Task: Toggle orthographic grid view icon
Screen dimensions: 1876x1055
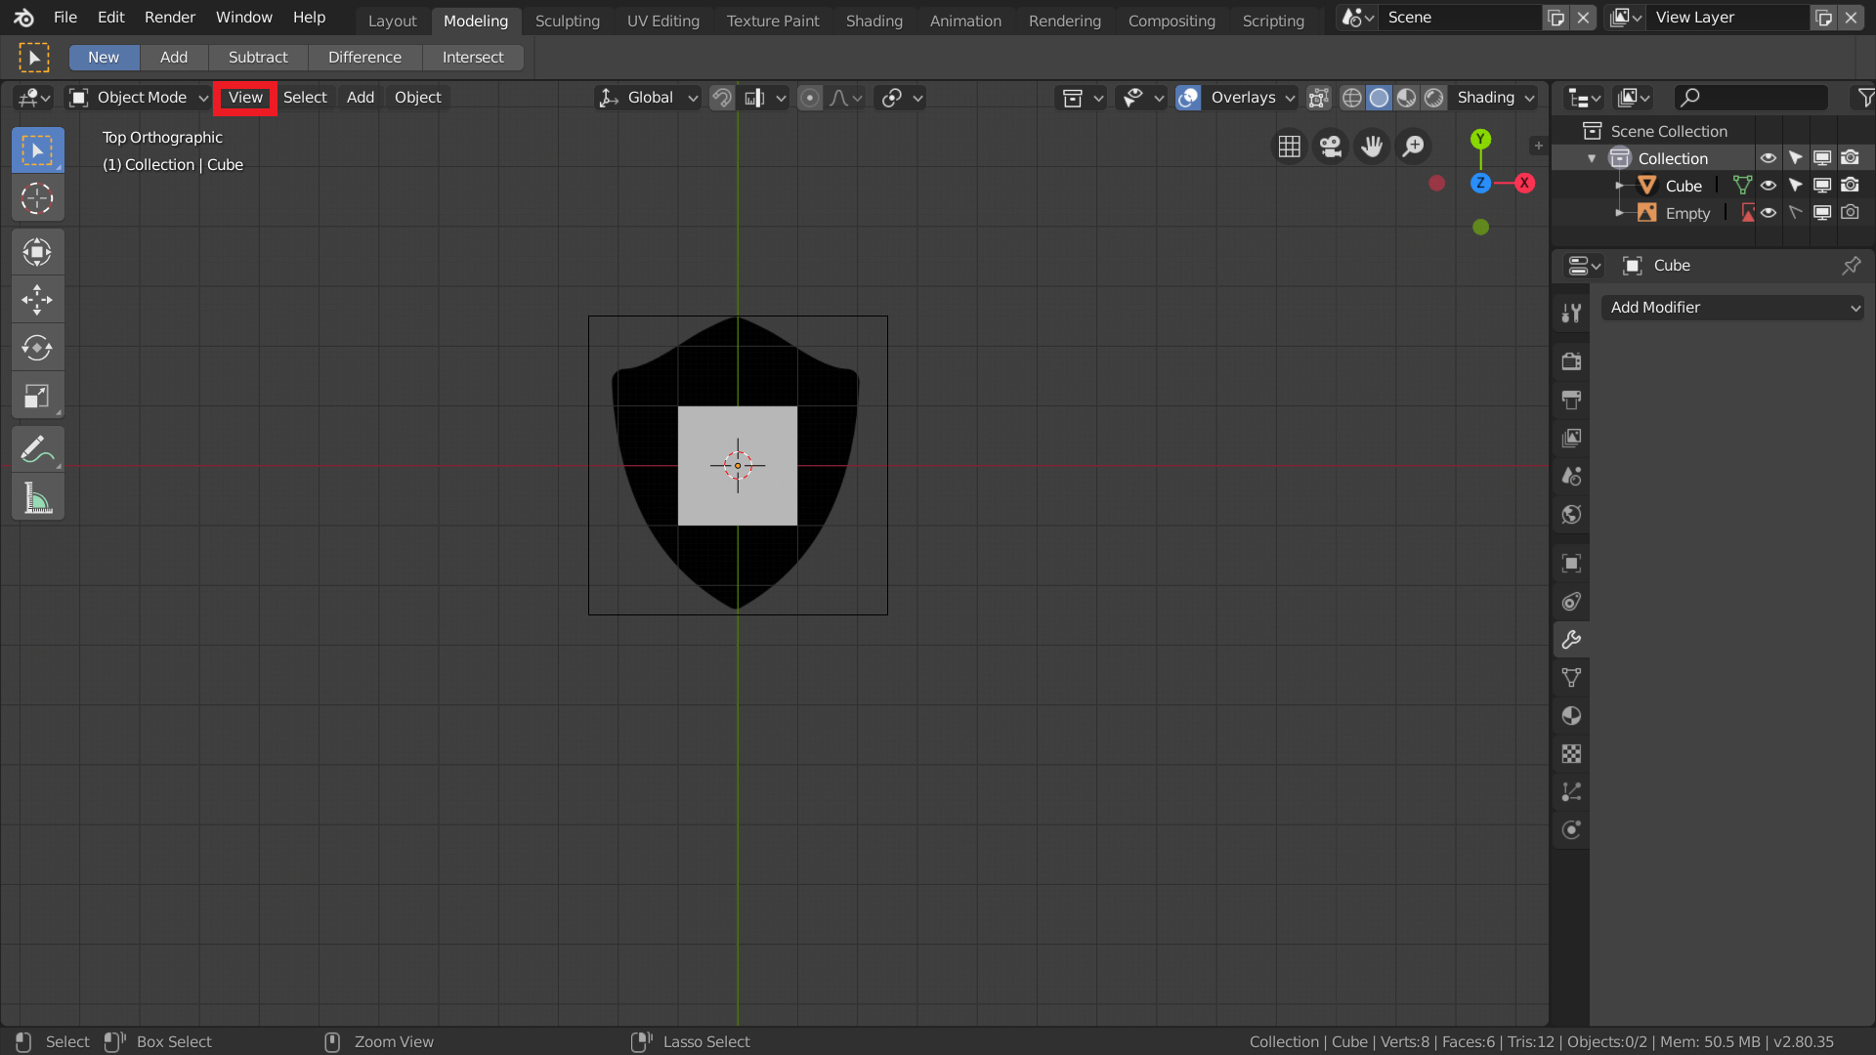Action: pyautogui.click(x=1290, y=147)
